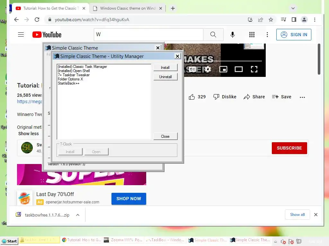
Task: Click the YouTube page scrollbar
Action: 319,59
